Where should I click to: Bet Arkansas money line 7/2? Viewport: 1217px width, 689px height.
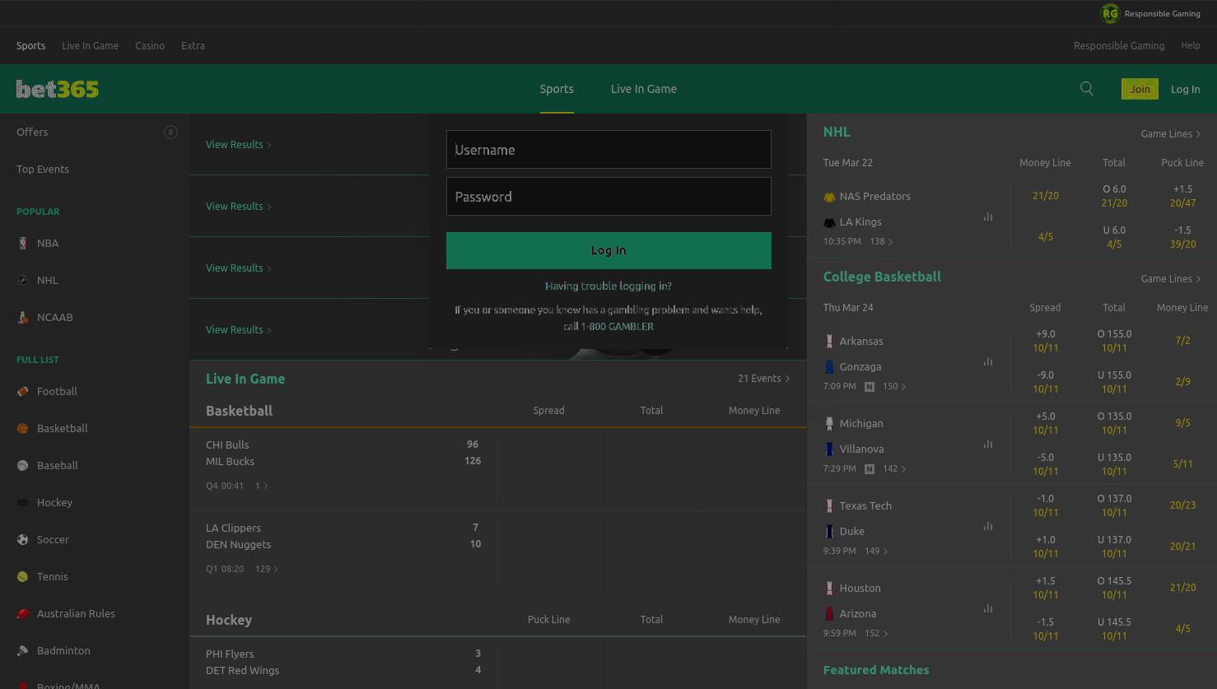1182,340
